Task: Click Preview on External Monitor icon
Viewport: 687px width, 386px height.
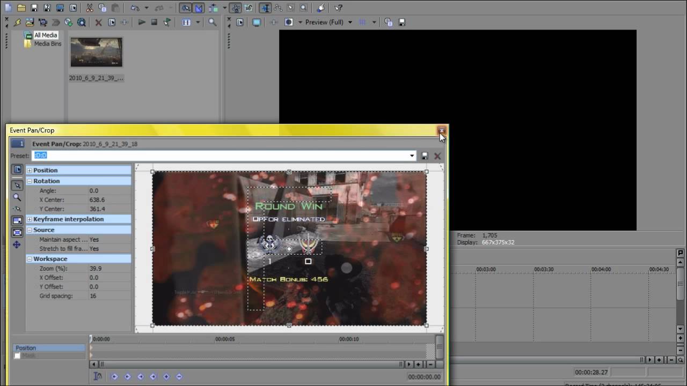Action: pos(257,23)
